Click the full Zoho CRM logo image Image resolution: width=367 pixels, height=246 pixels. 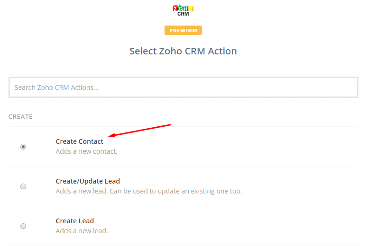tap(183, 10)
